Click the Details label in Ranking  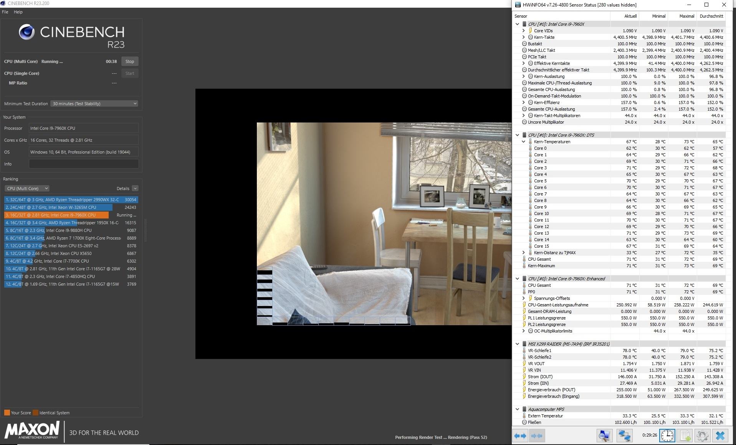(123, 189)
